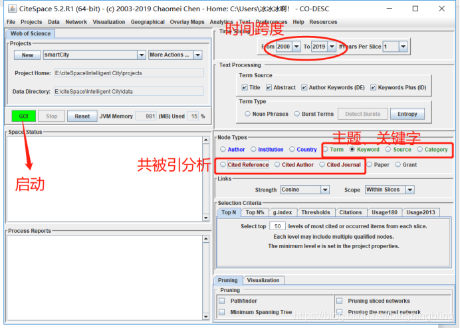Enable Pruning sliced networks checkbox
Viewport: 460px width, 328px height.
click(x=340, y=301)
